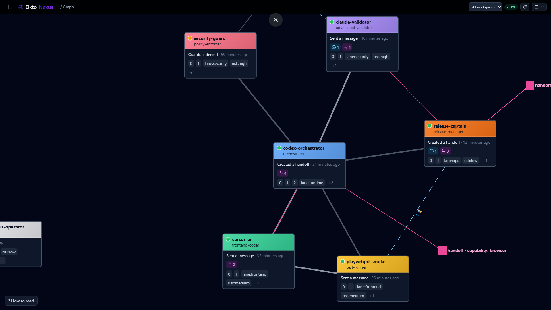
Task: Expand +1 more tags on playwright-smoke
Action: (372, 296)
